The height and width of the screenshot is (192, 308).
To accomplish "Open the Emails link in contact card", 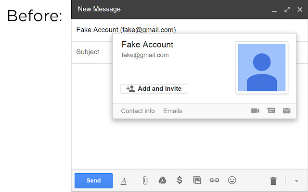I will coord(173,111).
